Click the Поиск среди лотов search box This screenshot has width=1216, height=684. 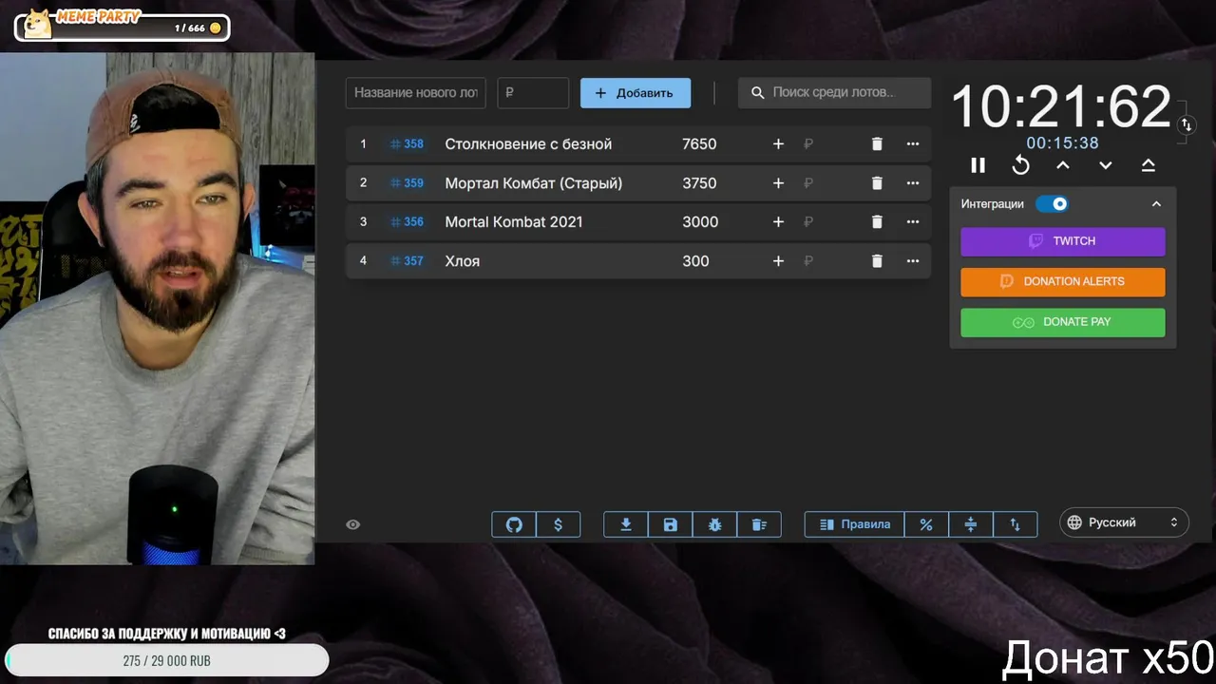(x=834, y=93)
